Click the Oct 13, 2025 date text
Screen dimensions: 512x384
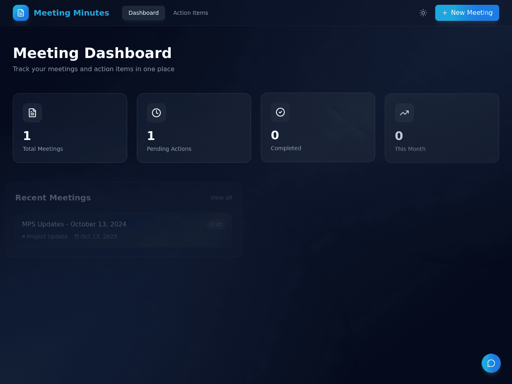(99, 236)
